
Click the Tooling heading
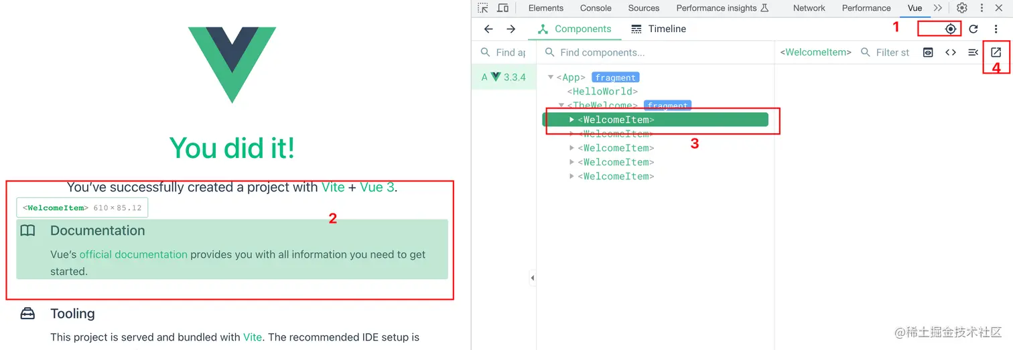(72, 313)
